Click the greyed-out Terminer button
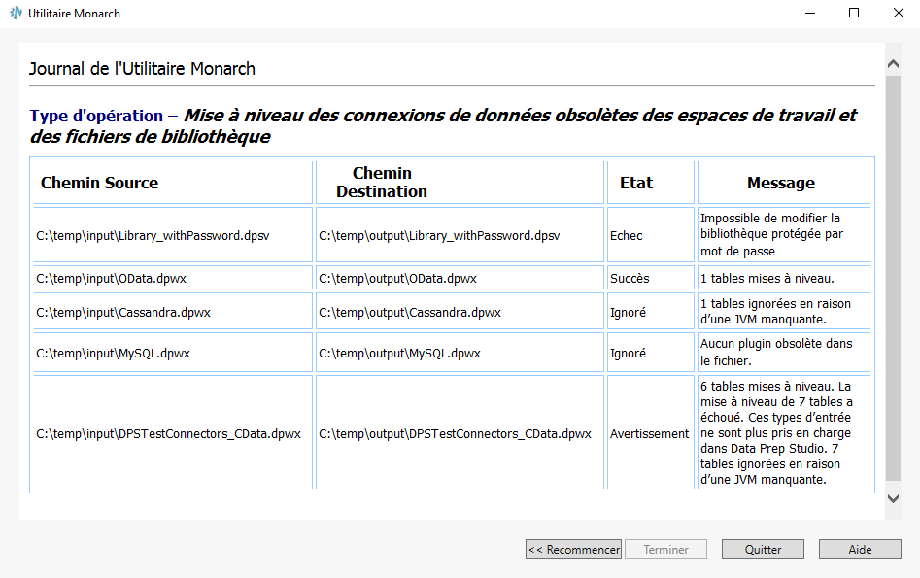 tap(665, 550)
